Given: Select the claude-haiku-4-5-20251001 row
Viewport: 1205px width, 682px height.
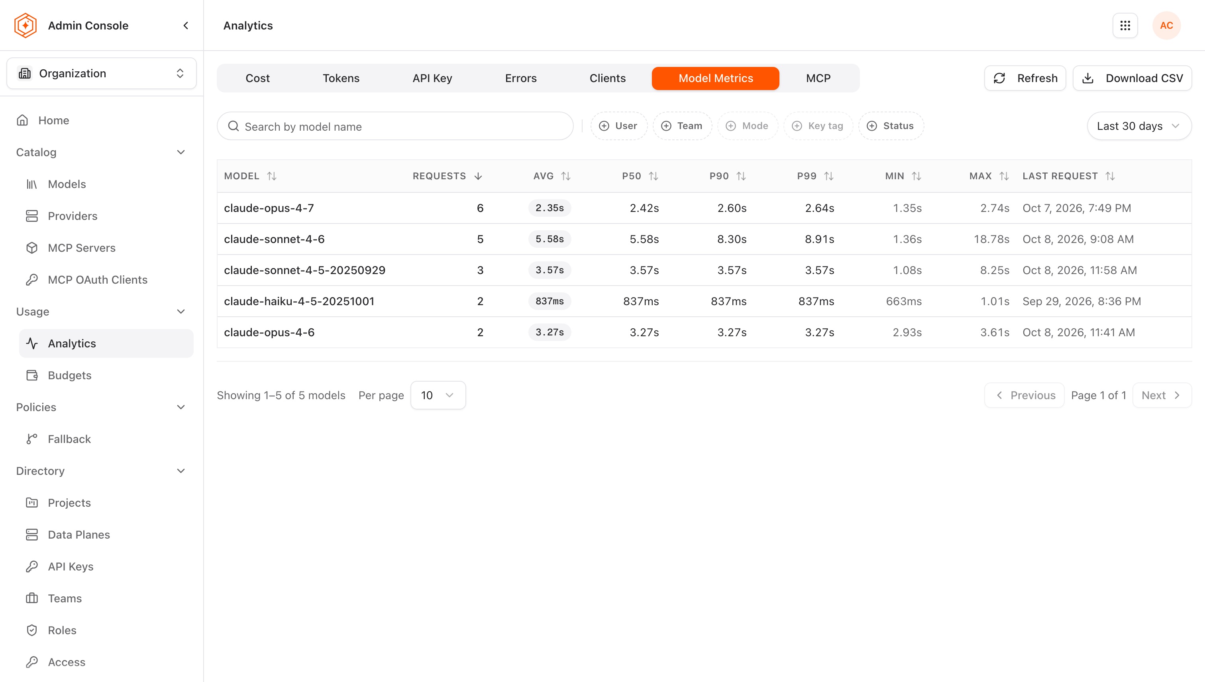Looking at the screenshot, I should [704, 301].
